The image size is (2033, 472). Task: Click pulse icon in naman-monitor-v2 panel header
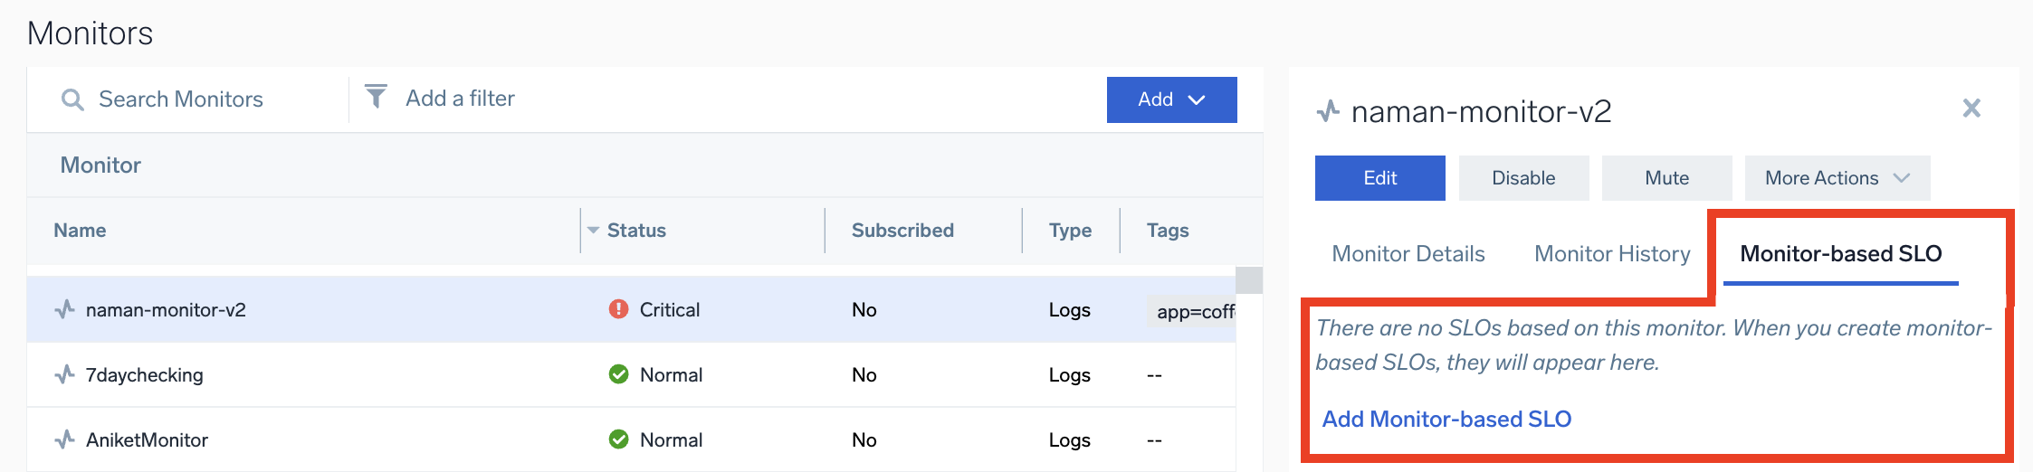[1328, 111]
